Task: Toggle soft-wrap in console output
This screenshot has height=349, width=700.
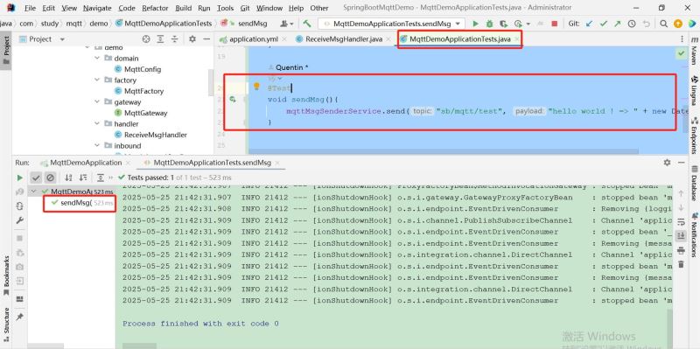Action: [681, 222]
